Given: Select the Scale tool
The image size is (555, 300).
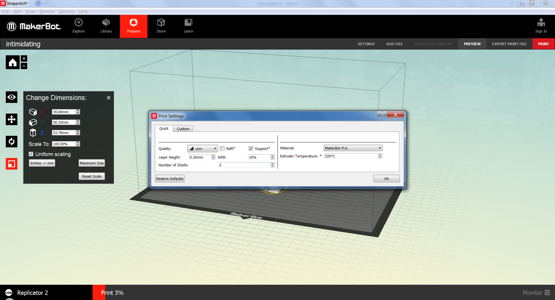Looking at the screenshot, I should 11,164.
